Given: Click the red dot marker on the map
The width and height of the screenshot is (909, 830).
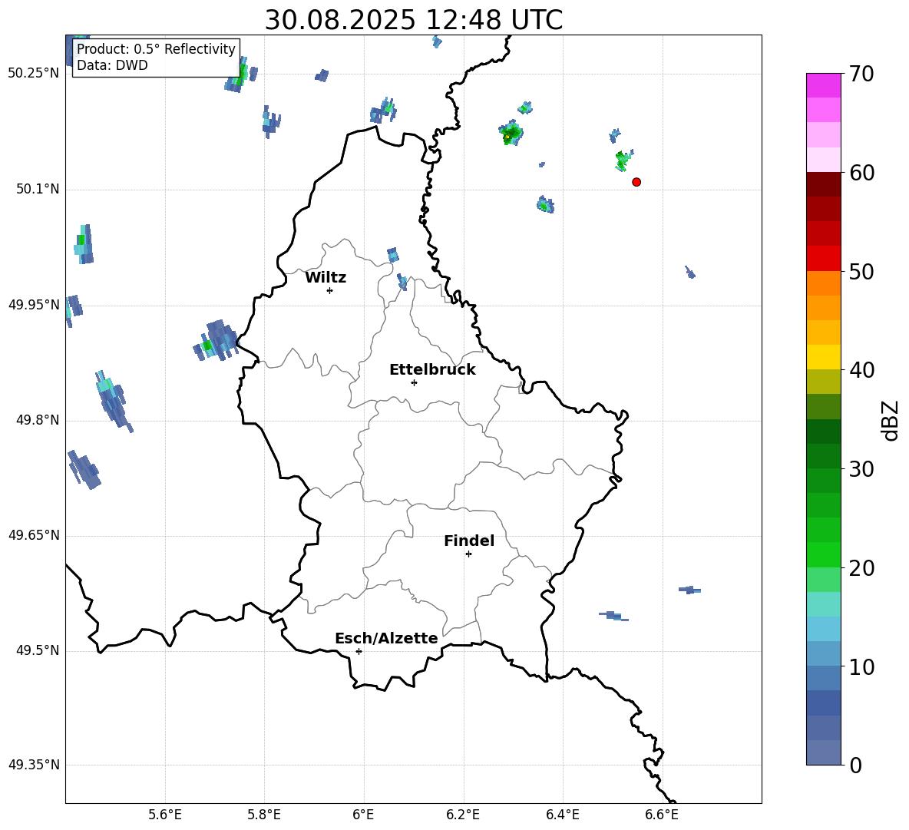Looking at the screenshot, I should (x=636, y=182).
